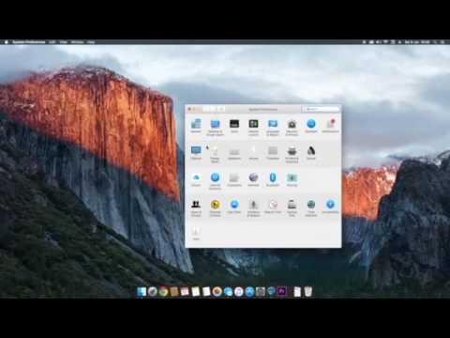Launch Adobe Premiere Pro from the Dock
Viewport: 450px width, 338px height.
coord(282,292)
